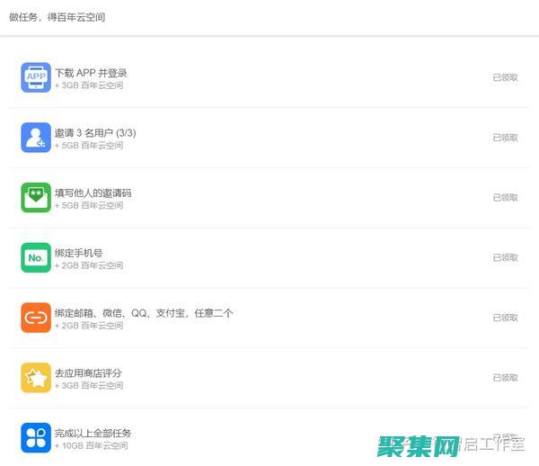
Task: Select the '绑定手机号' task title
Action: tap(80, 253)
